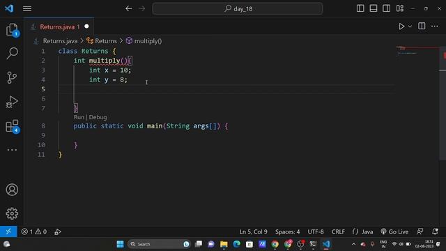
Task: Run the Java file with play button
Action: click(x=401, y=26)
